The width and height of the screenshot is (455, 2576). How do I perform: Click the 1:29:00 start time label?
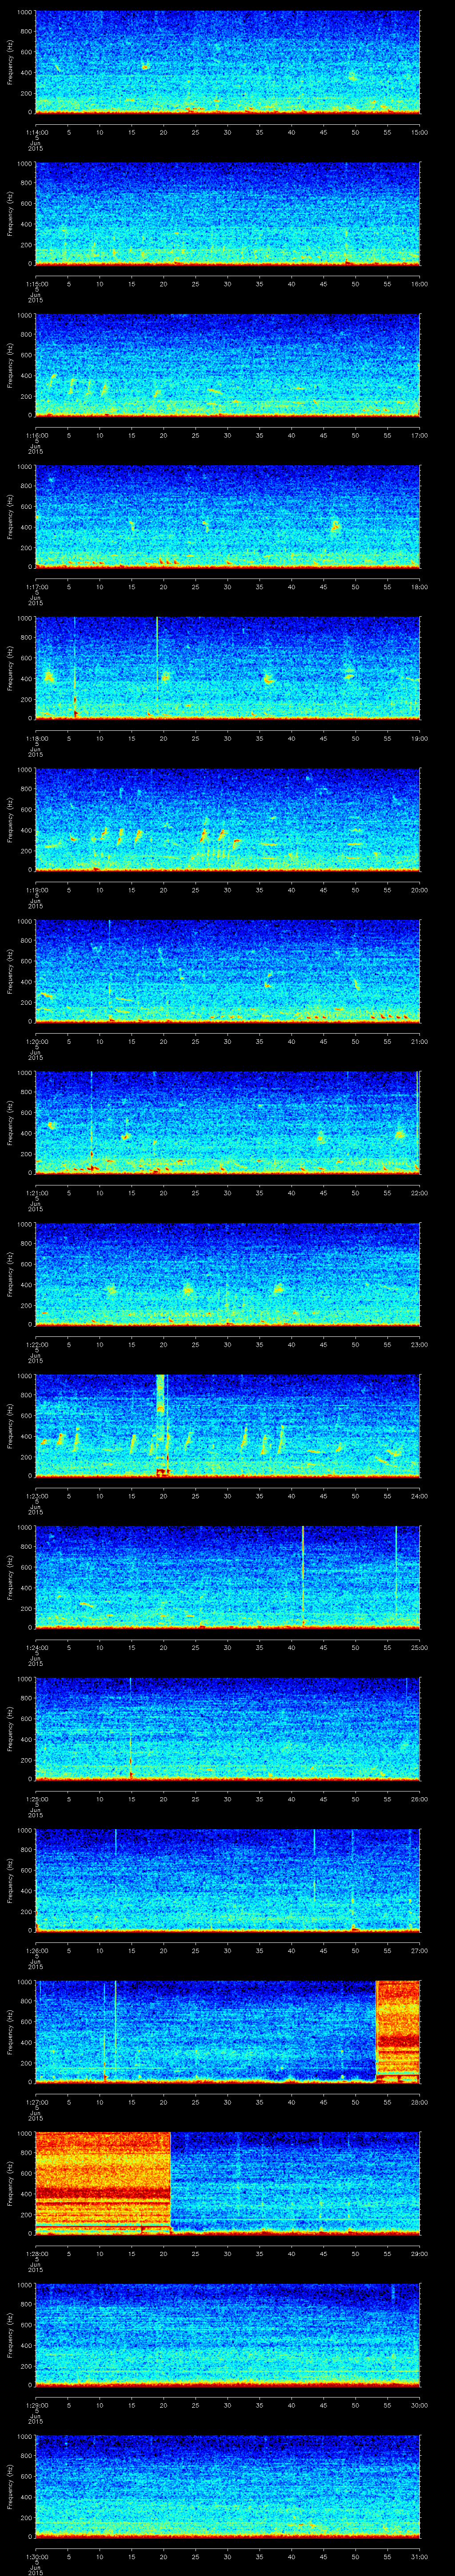coord(37,2404)
